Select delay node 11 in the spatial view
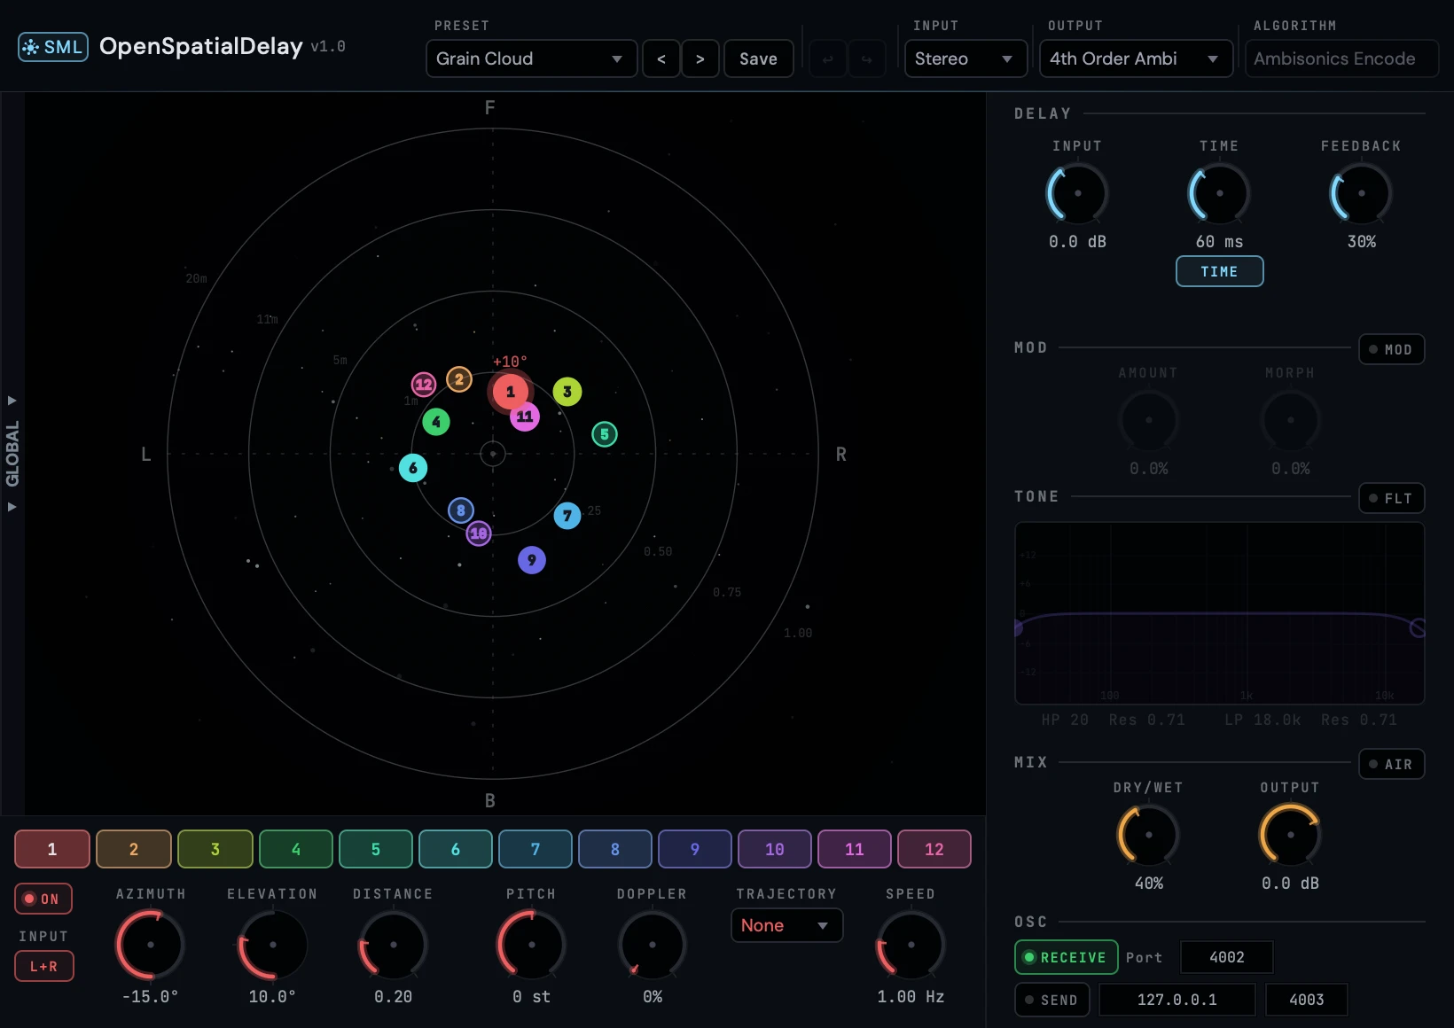Image resolution: width=1454 pixels, height=1028 pixels. (525, 417)
